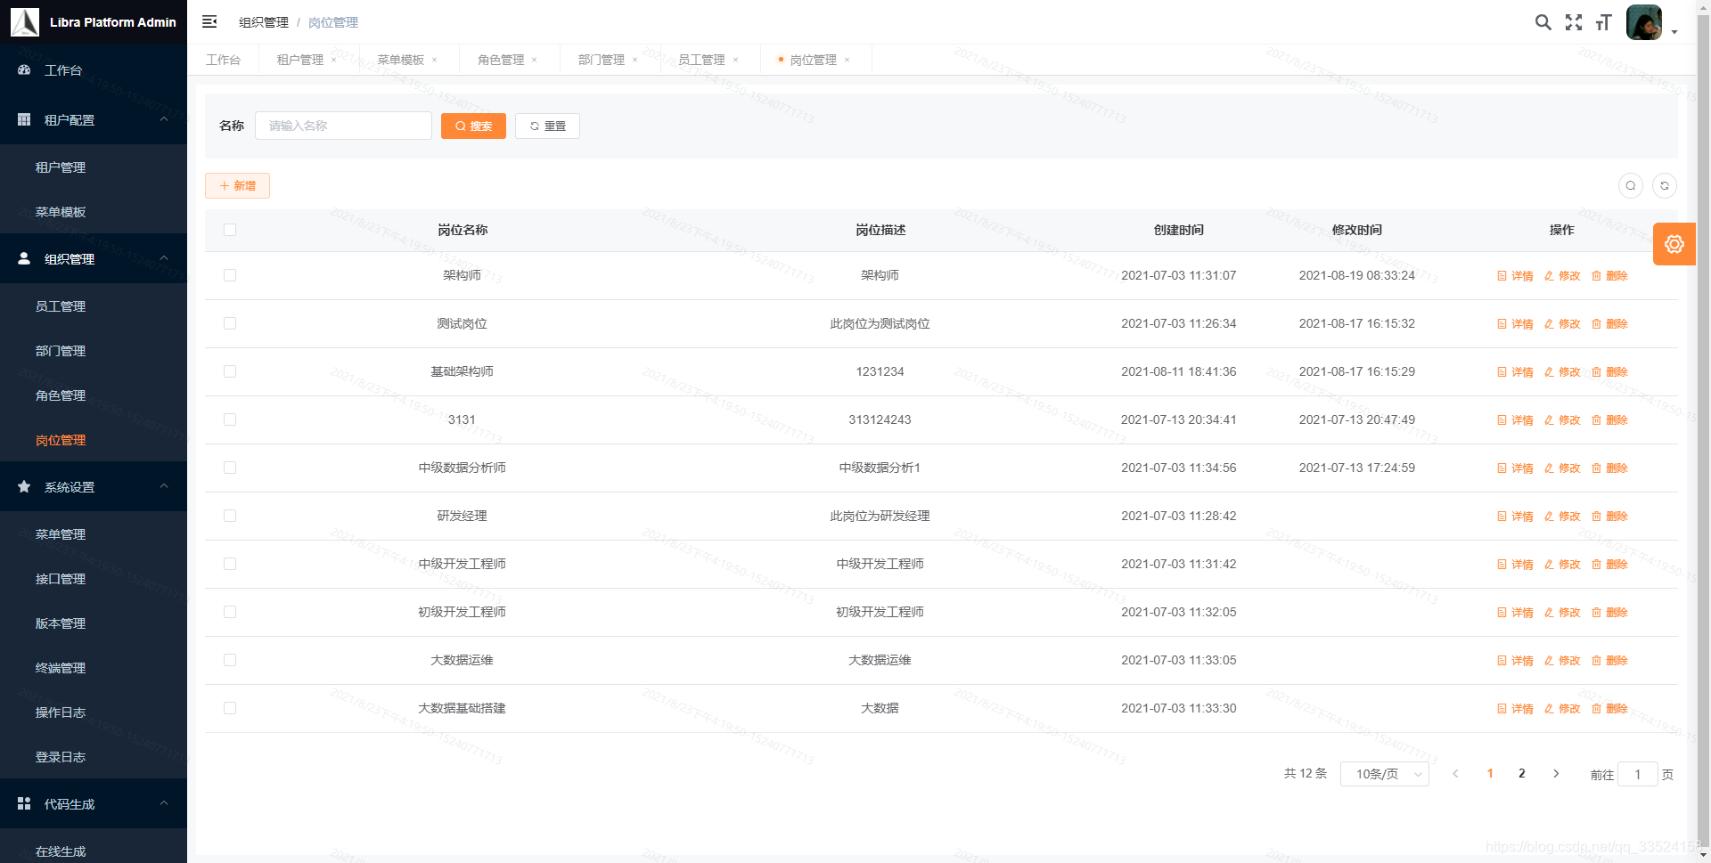This screenshot has height=863, width=1711.
Task: Refresh the table with the refresh icon
Action: pyautogui.click(x=1665, y=185)
